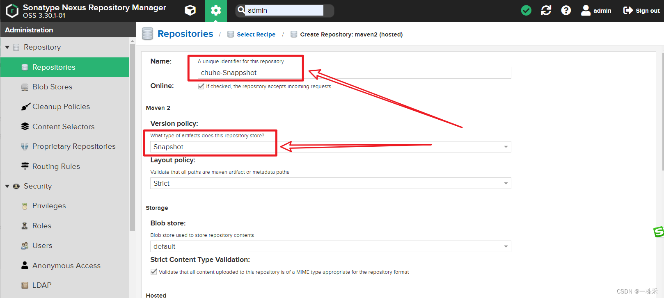Click the Anonymous Access person icon
Viewport: 664px width, 298px height.
[25, 265]
